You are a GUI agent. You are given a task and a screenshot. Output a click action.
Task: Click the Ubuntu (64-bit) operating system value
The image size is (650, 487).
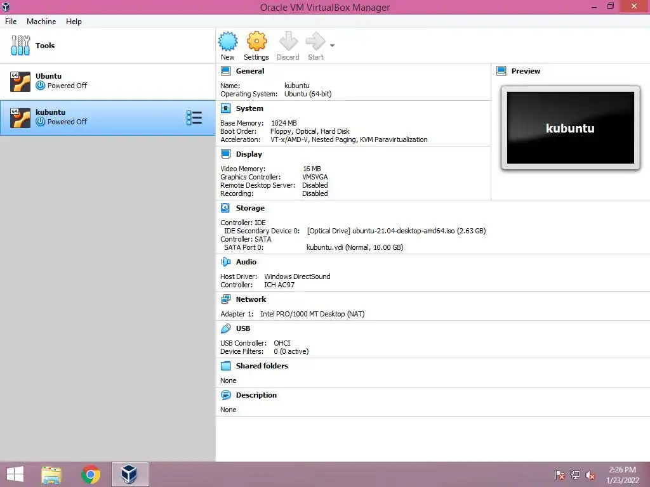(x=308, y=94)
